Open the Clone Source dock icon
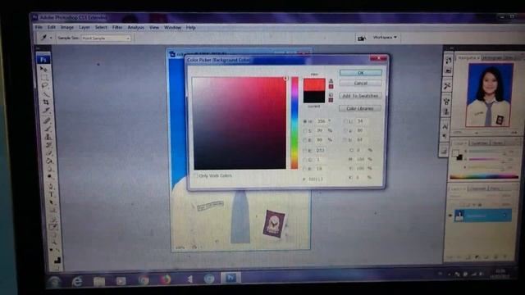Viewport: 525px width, 295px height. [x=446, y=111]
